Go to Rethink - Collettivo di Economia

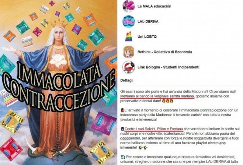pyautogui.click(x=165, y=52)
